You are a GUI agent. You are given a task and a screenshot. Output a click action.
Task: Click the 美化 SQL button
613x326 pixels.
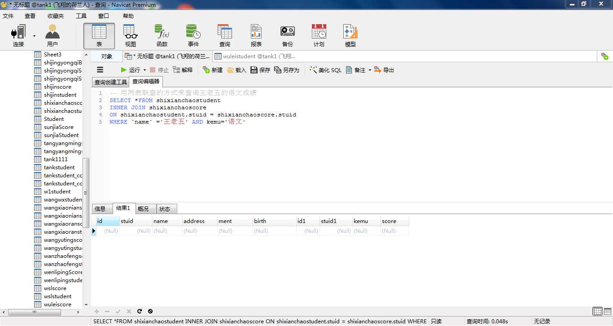[x=325, y=70]
